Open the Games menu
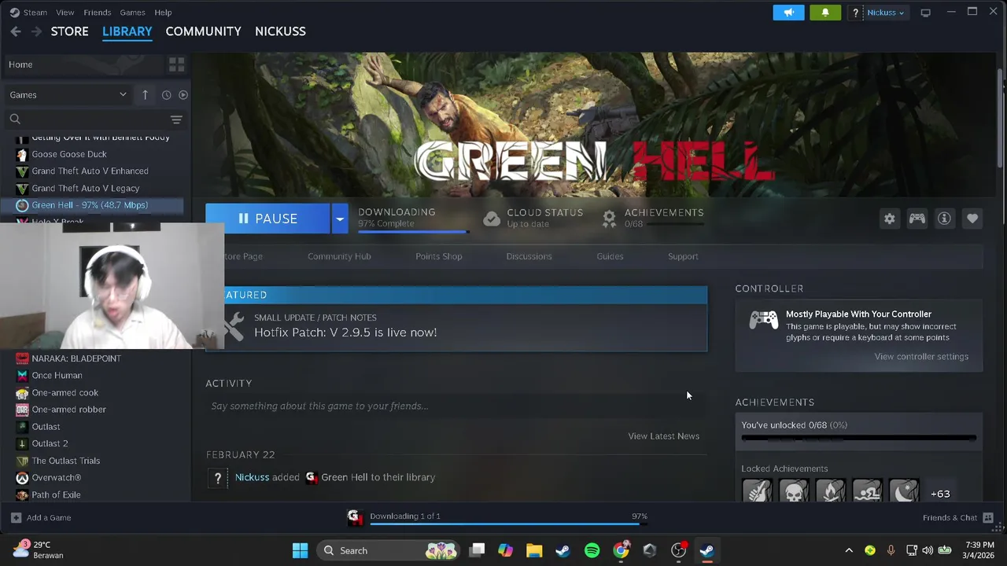This screenshot has height=566, width=1007. 132,13
